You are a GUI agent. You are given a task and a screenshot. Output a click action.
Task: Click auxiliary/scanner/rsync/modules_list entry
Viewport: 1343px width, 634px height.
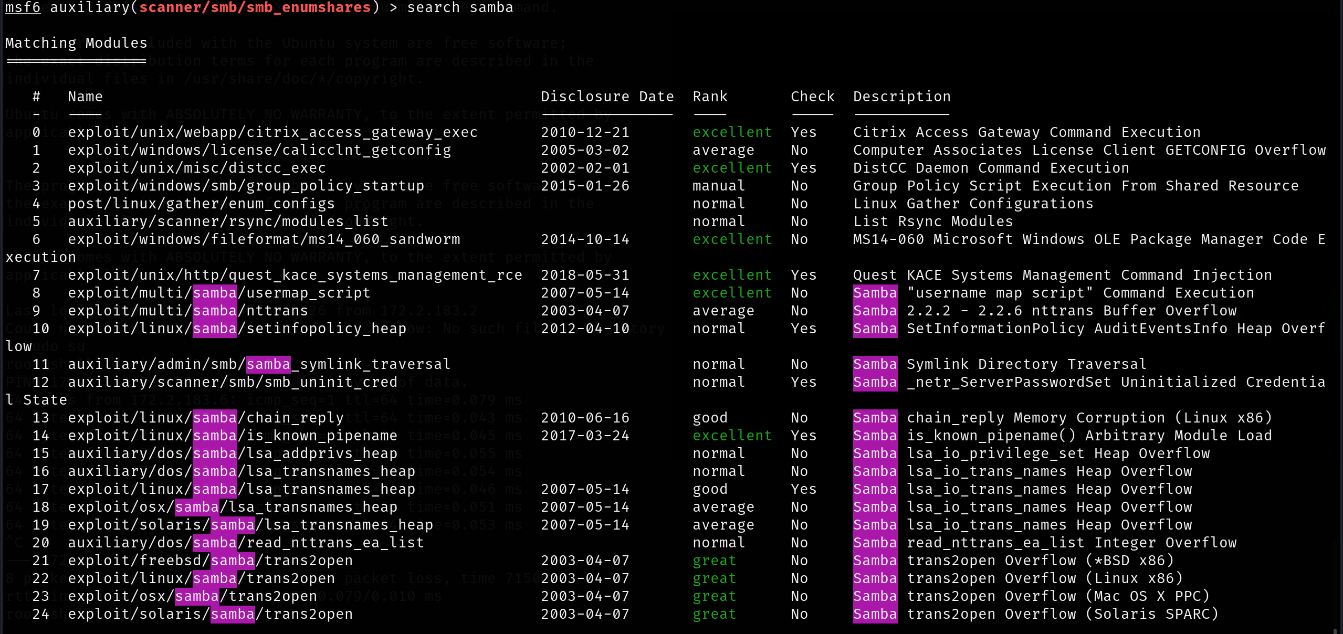tap(228, 221)
